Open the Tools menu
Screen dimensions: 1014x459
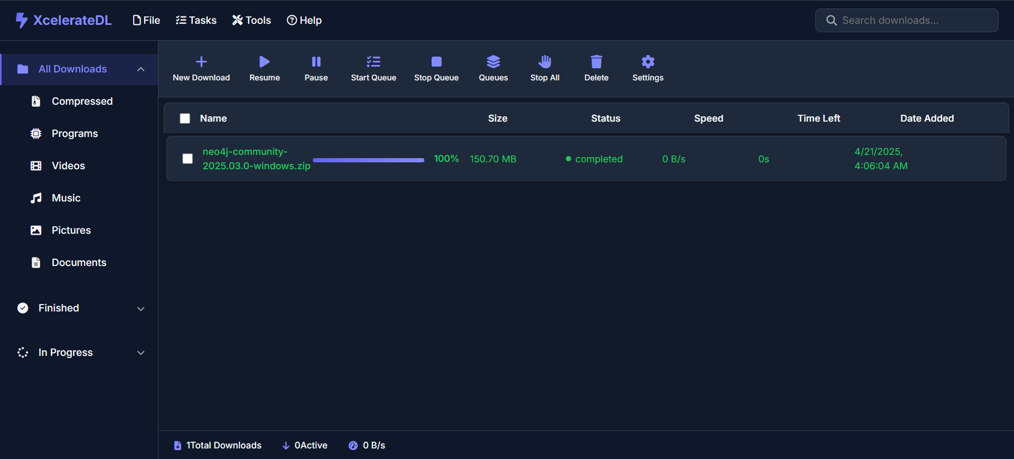[252, 20]
